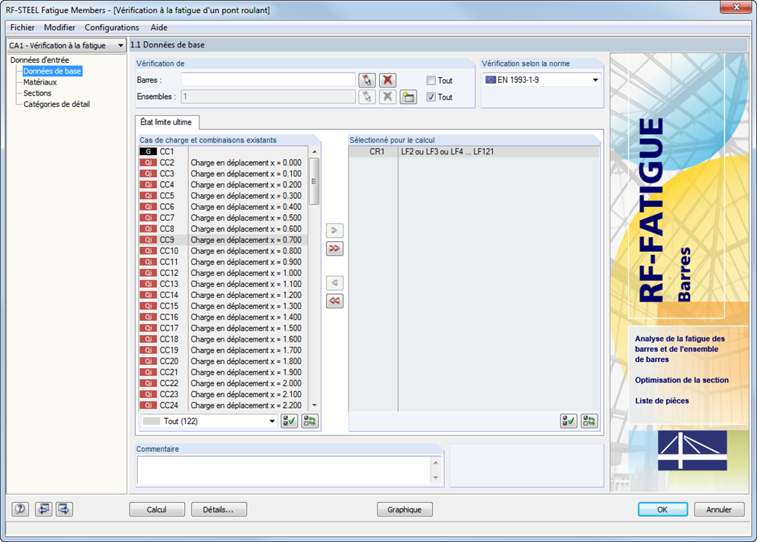Select load case CC20 x = 1.800
757x542 pixels.
point(223,361)
